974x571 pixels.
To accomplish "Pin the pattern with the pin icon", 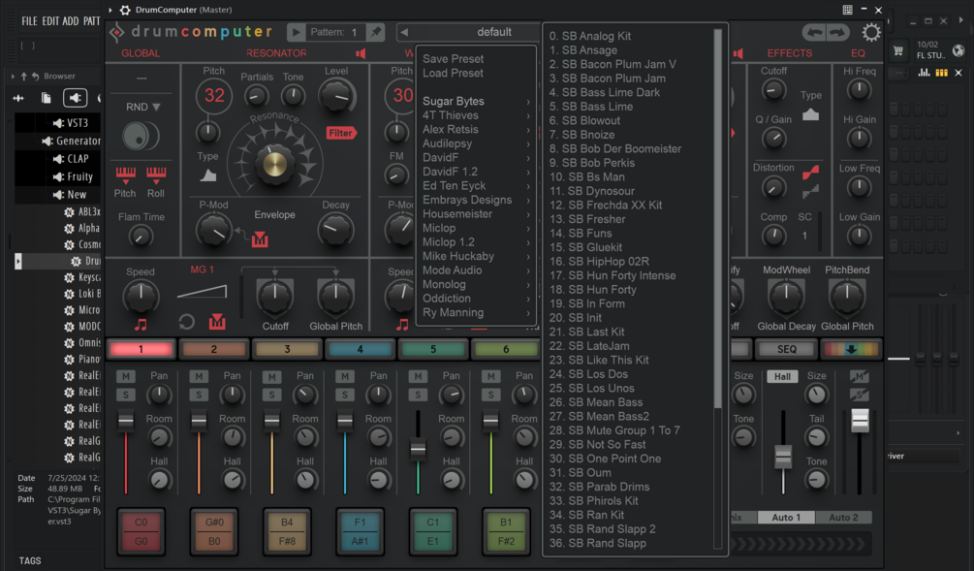I will click(x=375, y=32).
